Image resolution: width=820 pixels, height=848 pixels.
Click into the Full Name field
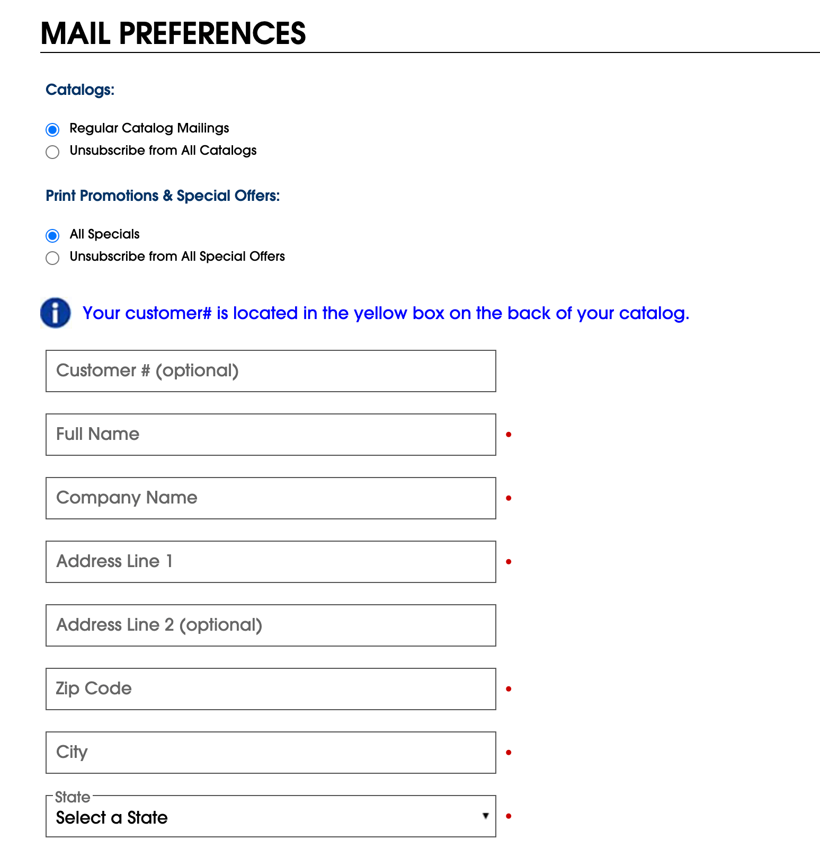271,435
